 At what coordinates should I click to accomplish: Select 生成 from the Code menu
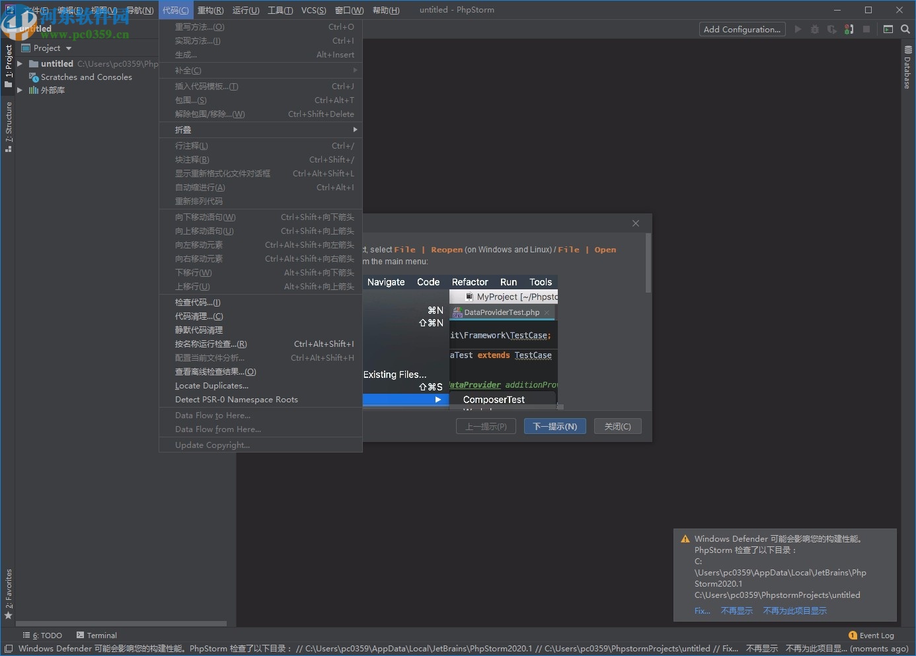pos(185,54)
